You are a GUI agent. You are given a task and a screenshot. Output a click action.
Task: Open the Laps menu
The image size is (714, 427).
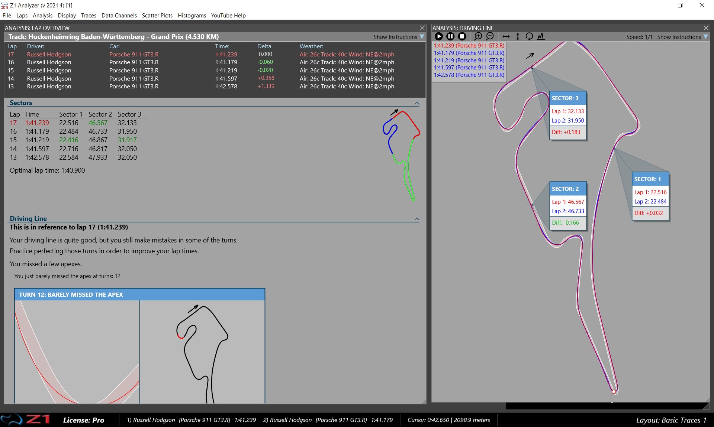pos(22,16)
